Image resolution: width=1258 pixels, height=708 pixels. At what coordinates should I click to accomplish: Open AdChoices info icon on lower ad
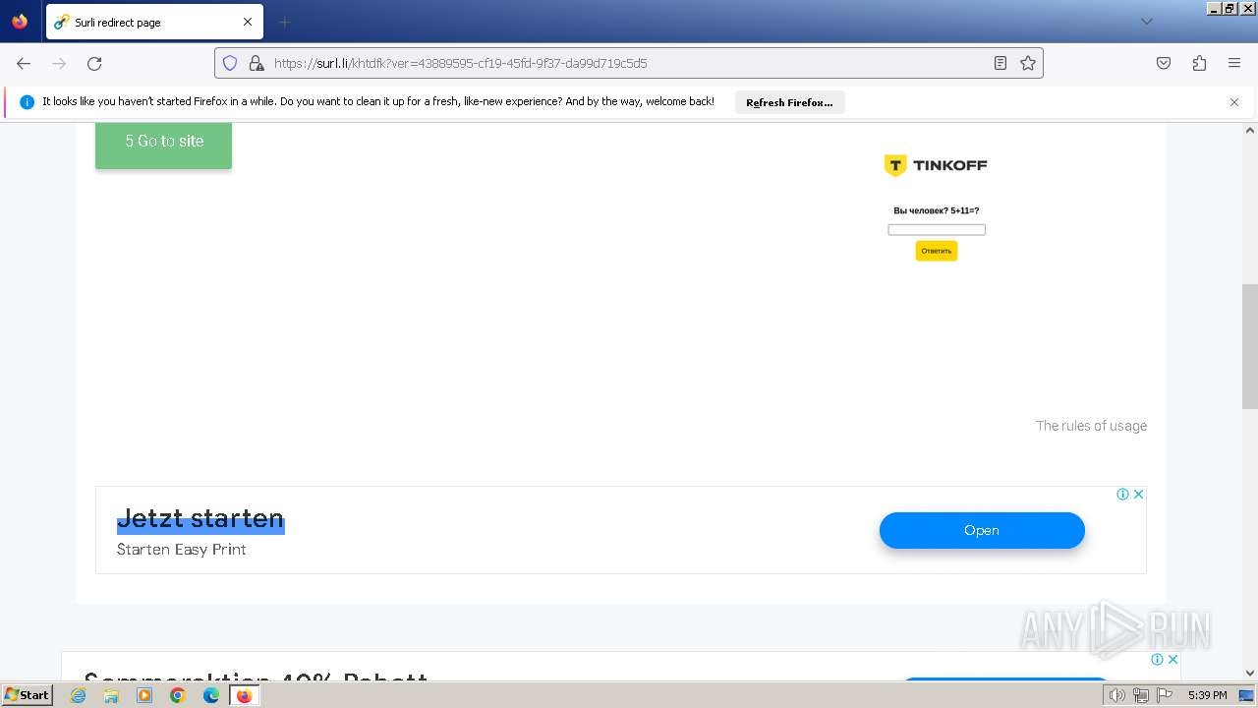[x=1157, y=660]
